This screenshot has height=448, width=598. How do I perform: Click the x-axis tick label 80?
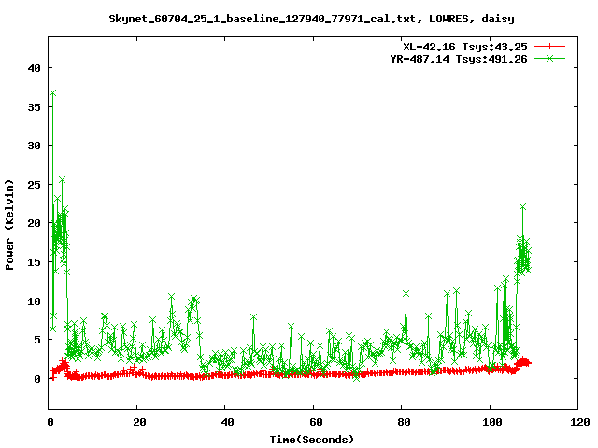[404, 422]
